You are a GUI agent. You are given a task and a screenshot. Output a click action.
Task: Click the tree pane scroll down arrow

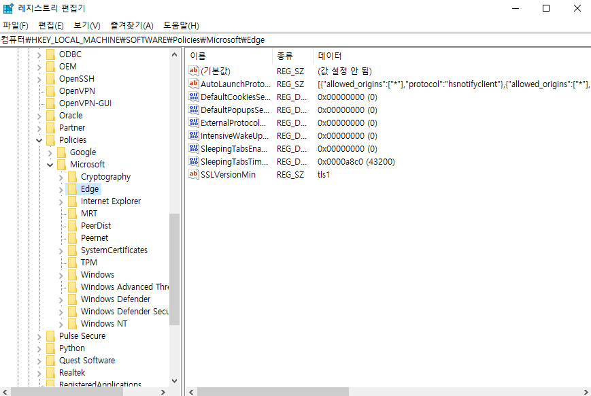pyautogui.click(x=174, y=381)
